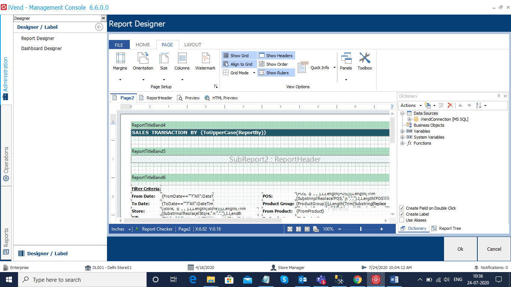Click the Watermark icon
The width and height of the screenshot is (511, 287).
(x=205, y=58)
